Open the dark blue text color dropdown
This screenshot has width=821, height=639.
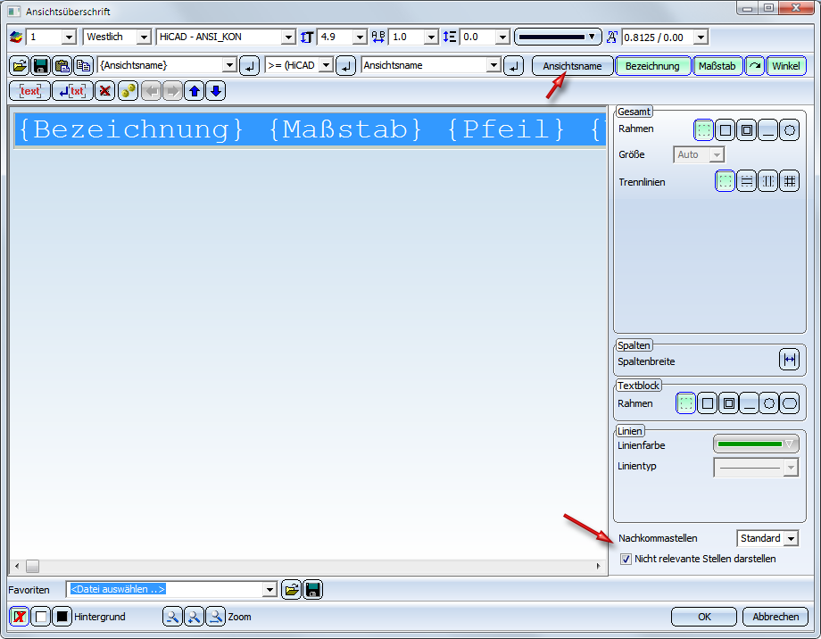[x=558, y=37]
